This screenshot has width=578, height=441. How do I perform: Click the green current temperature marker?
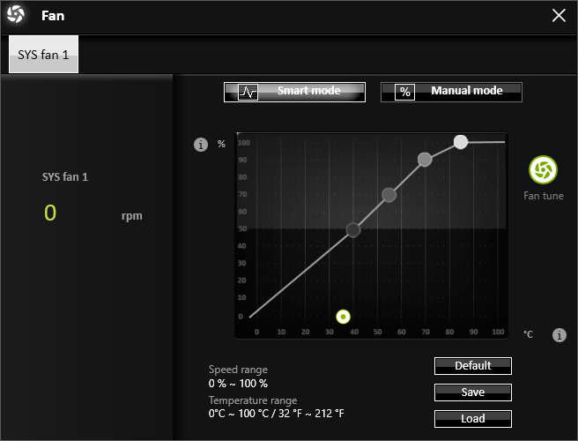[x=344, y=317]
